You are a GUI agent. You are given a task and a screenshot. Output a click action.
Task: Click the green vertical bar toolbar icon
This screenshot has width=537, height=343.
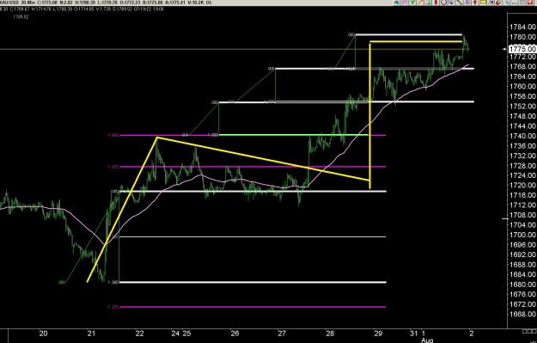(x=429, y=3)
